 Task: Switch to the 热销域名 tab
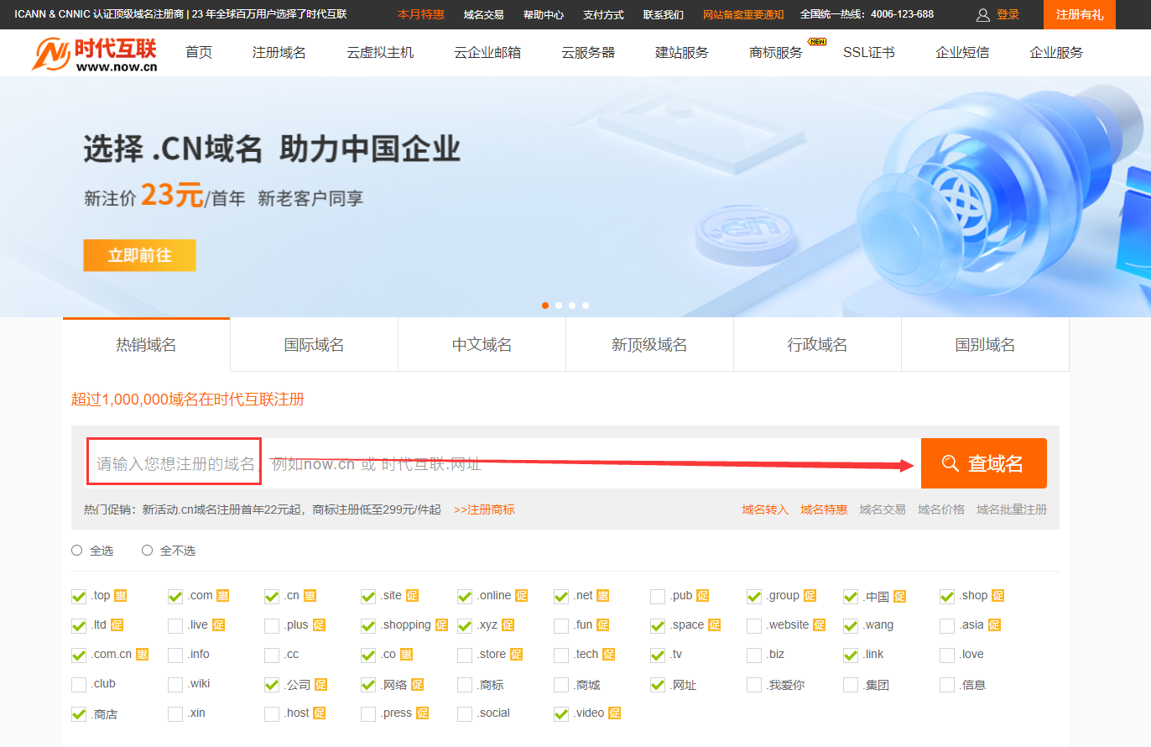point(146,345)
